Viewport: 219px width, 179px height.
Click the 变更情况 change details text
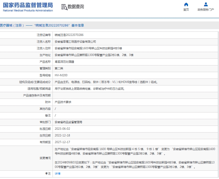135,158
